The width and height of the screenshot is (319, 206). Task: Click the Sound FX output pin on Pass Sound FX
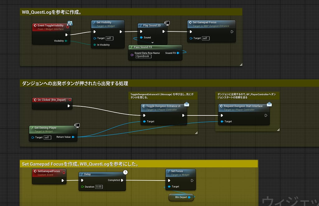tap(178, 53)
